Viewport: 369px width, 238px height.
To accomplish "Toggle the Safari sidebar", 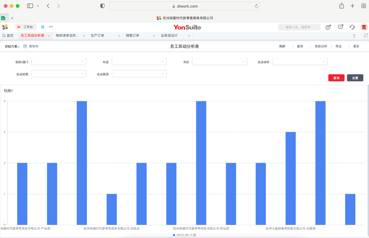I will pyautogui.click(x=30, y=6).
